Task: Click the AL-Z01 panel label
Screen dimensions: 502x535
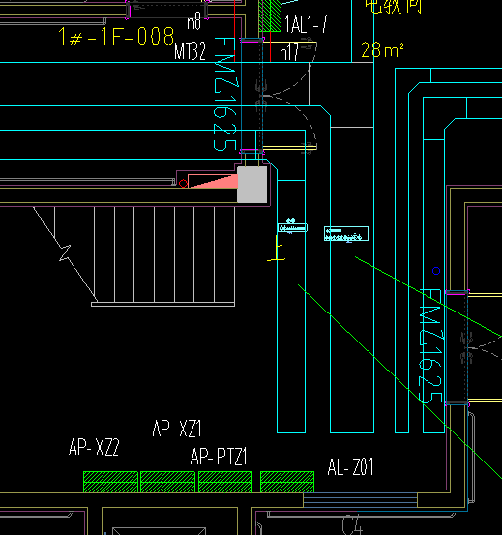Action: (x=350, y=467)
